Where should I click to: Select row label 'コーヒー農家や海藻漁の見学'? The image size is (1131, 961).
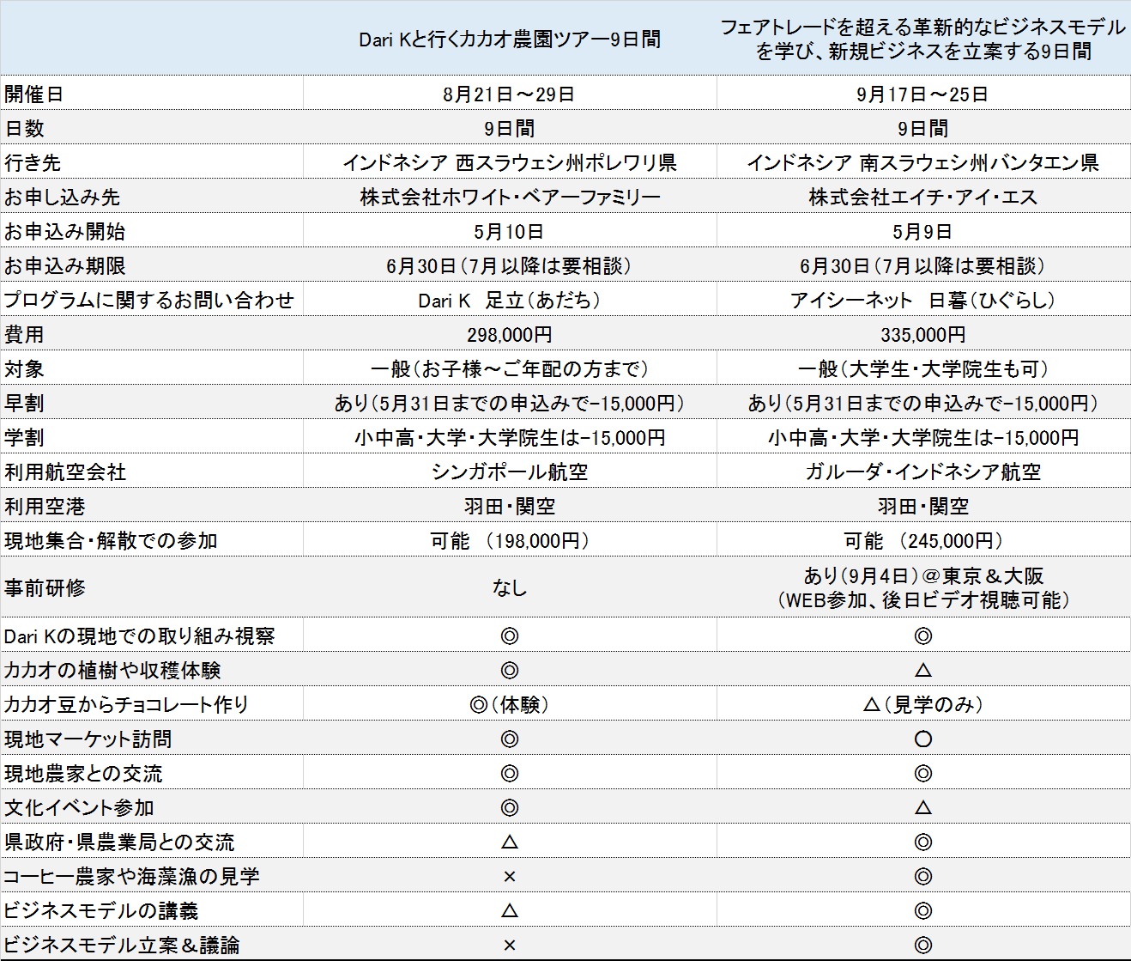point(131,877)
